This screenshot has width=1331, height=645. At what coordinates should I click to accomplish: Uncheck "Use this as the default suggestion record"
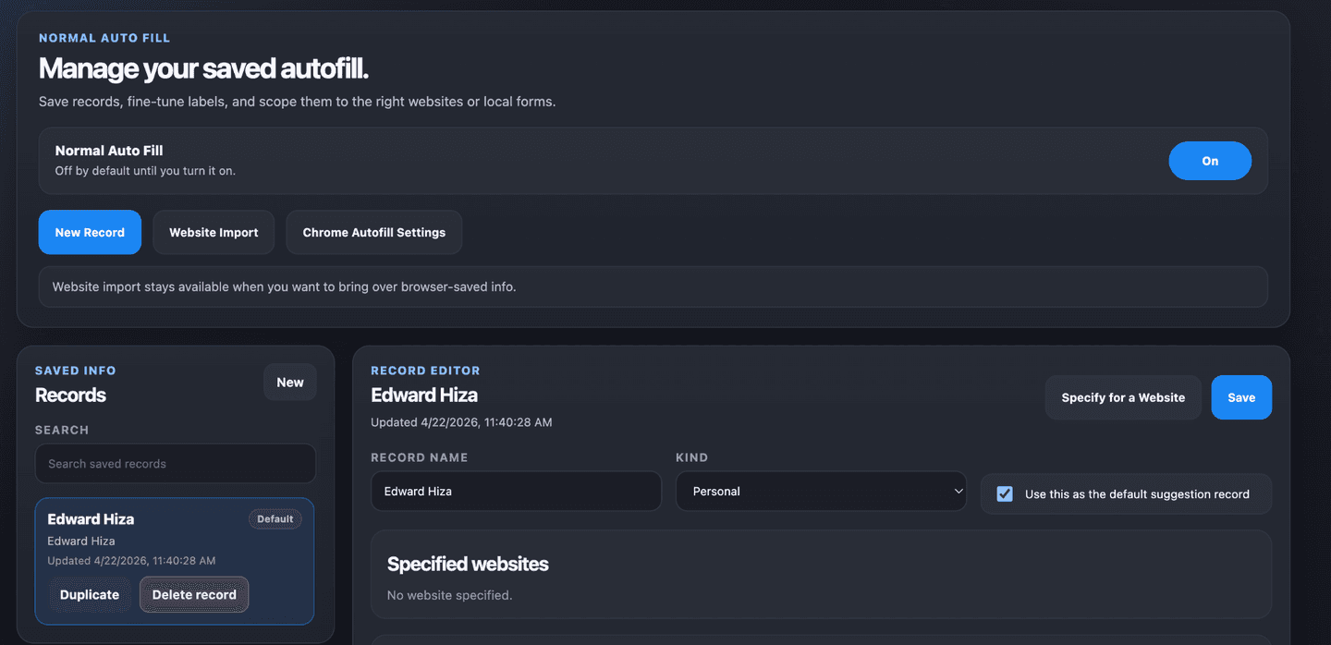1004,493
